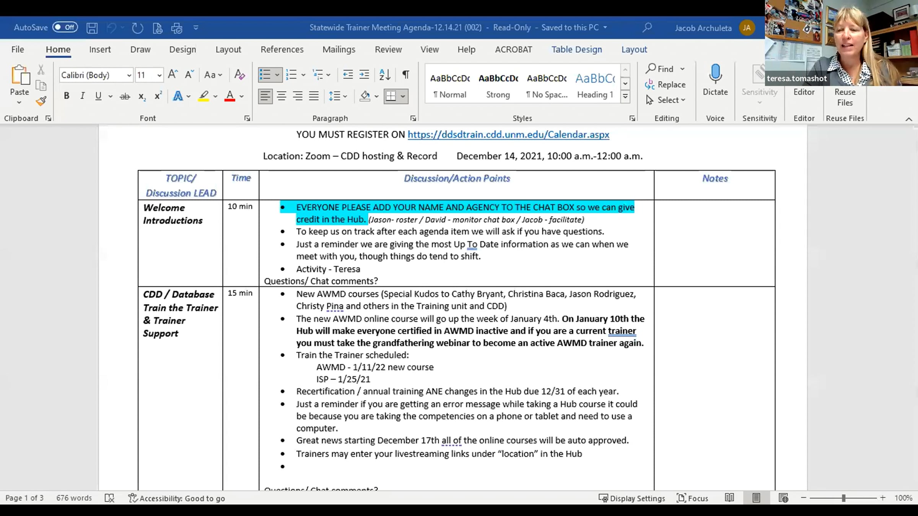Click the Show/Hide paragraph marks icon

pyautogui.click(x=405, y=75)
